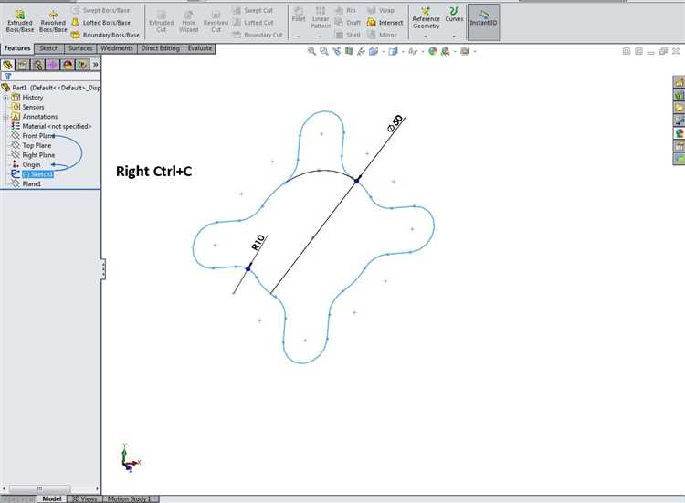Switch to the Features tab
Screen dimensions: 685x503
(x=17, y=48)
